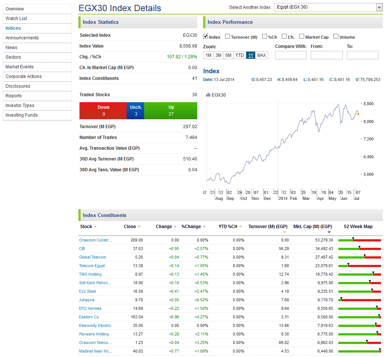Screen dimensions: 384x357
Task: Click the Chg. / %Ch value 107.82 / 1.28%
Action: coord(182,57)
